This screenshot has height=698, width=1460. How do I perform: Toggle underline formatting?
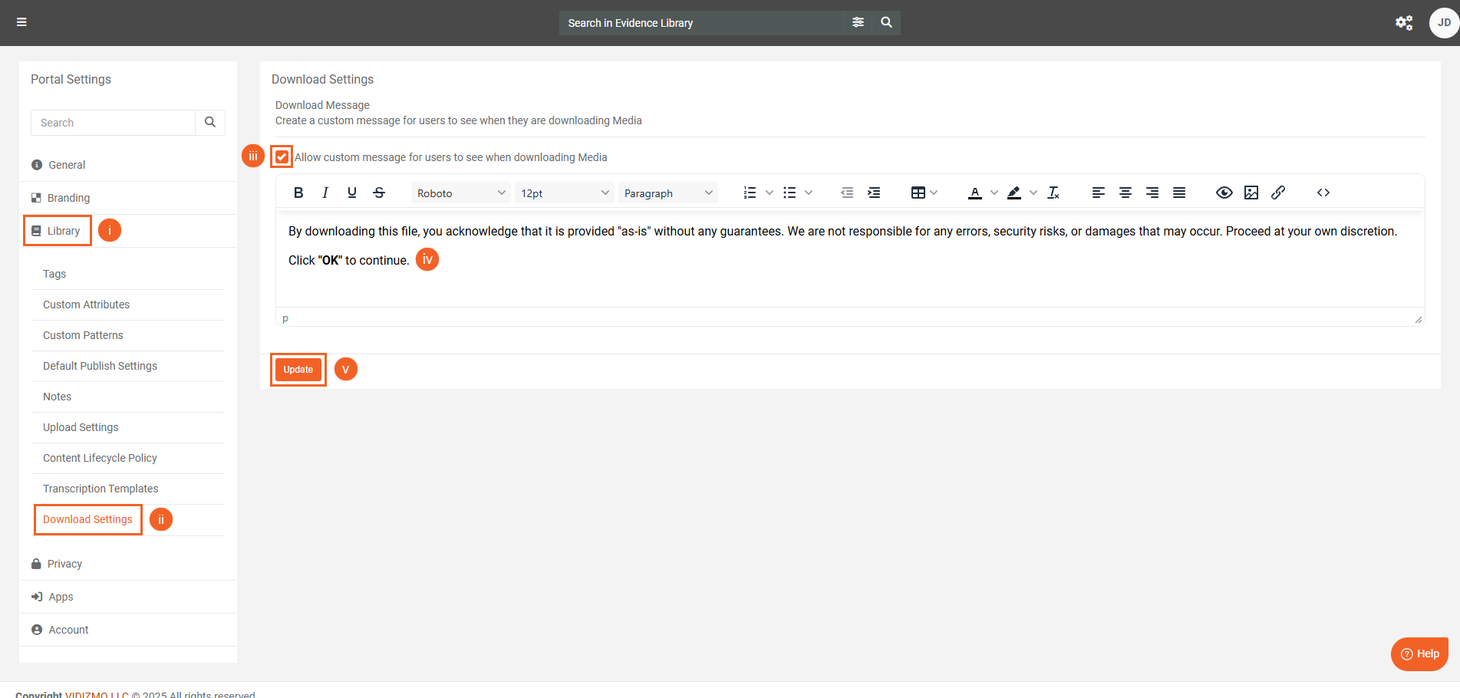(352, 193)
